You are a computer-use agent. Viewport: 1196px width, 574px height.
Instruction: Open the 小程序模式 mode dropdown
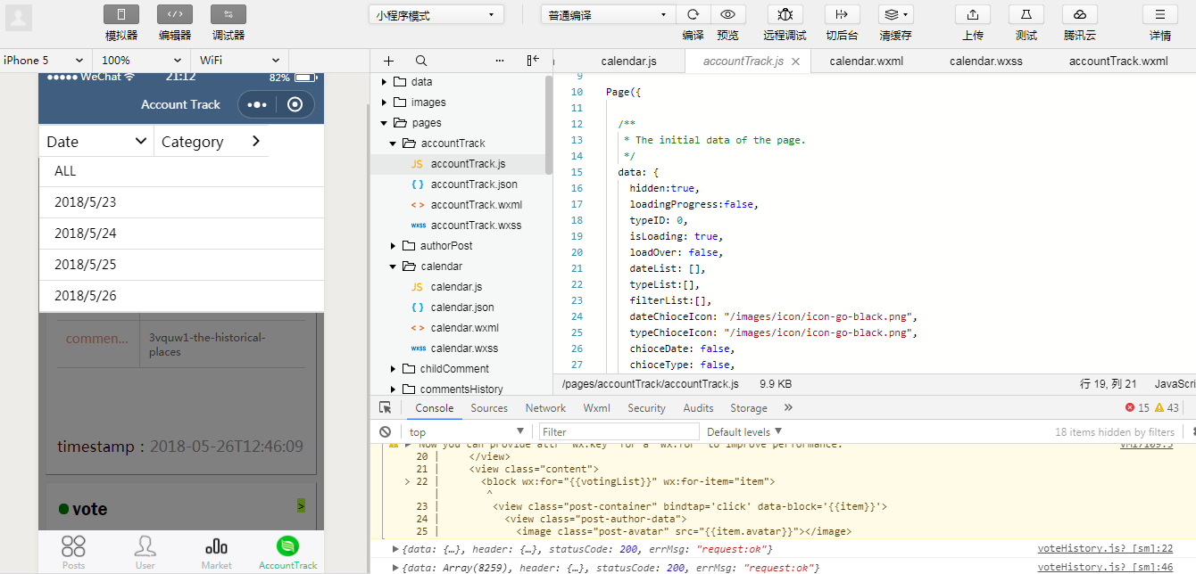[436, 15]
